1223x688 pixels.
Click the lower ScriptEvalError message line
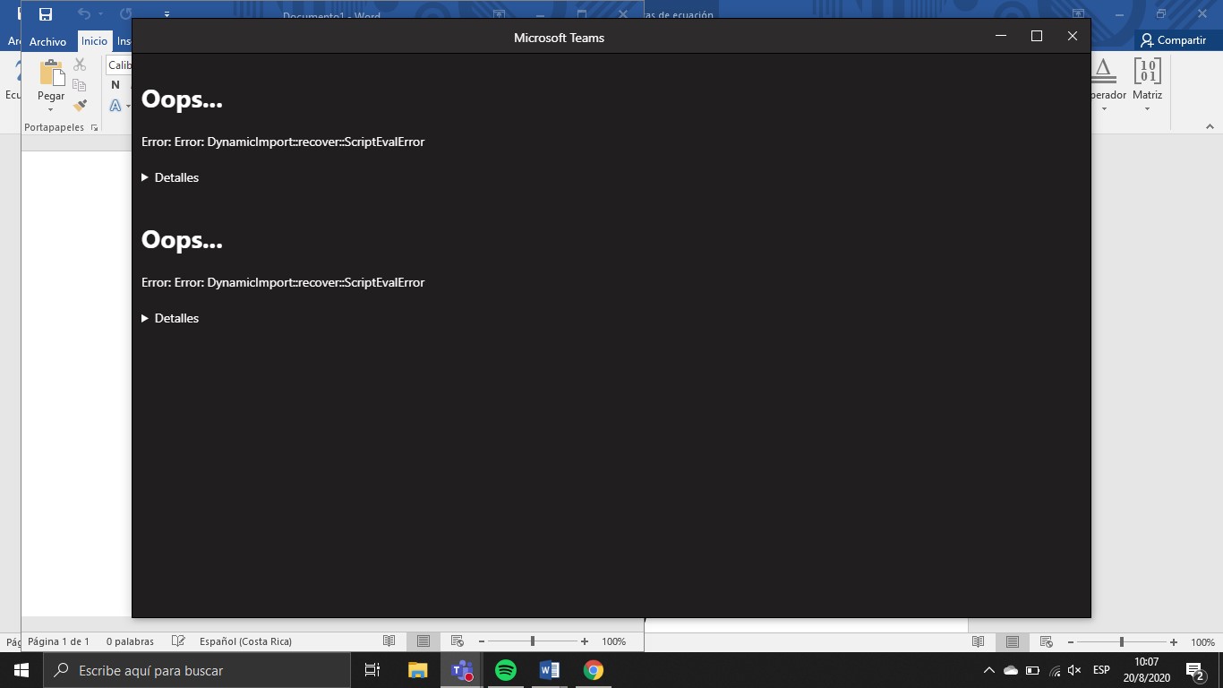[283, 282]
